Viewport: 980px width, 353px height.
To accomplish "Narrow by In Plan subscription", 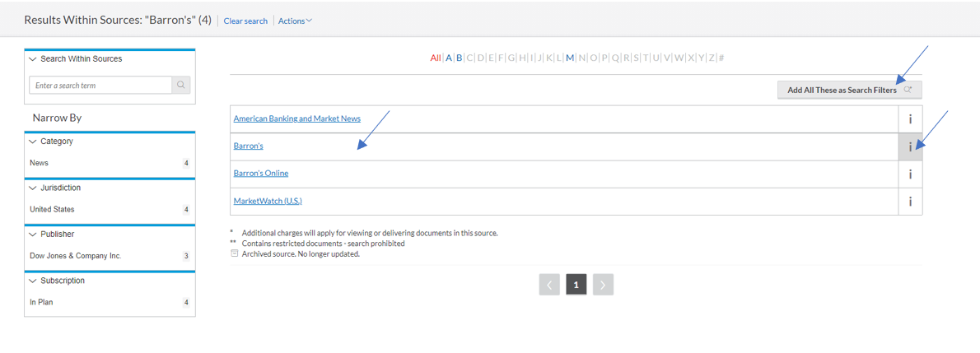I will pyautogui.click(x=41, y=302).
